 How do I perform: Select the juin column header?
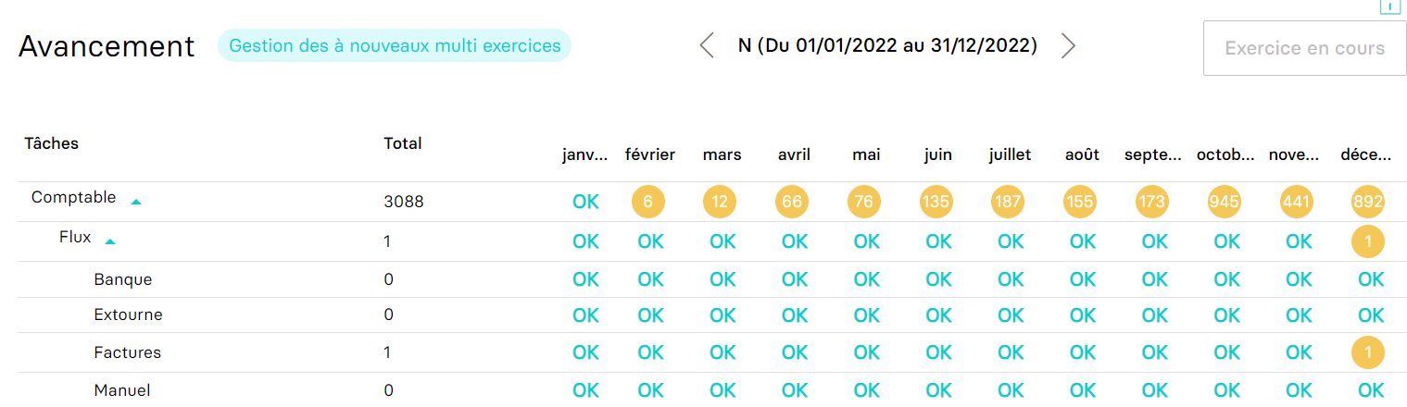tap(937, 154)
